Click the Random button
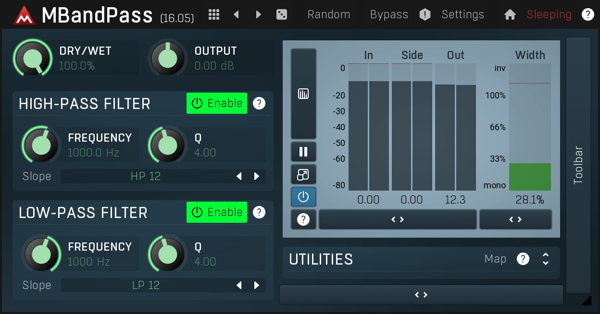This screenshot has height=314, width=600. click(x=329, y=14)
